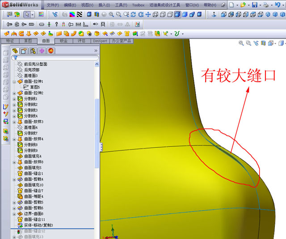The image size is (286, 239).
Task: Click the Extruded Surface toolbar icon
Action: click(7, 34)
